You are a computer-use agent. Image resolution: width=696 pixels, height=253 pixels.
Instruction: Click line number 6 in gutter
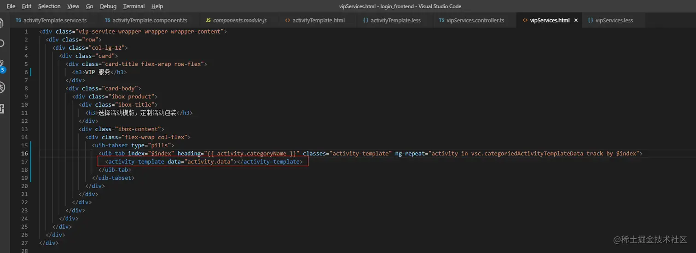[x=26, y=72]
